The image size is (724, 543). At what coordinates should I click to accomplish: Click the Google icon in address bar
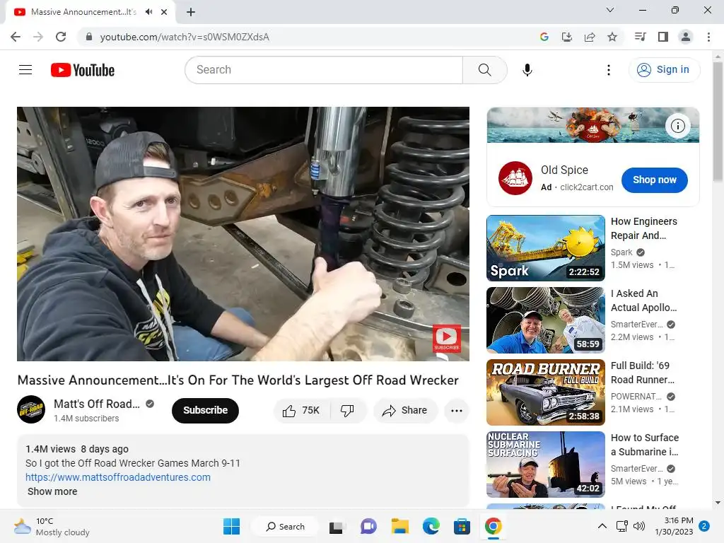544,37
